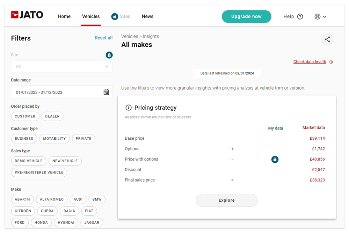Click the lock icon beside Sites
349x232 pixels.
coord(115,16)
